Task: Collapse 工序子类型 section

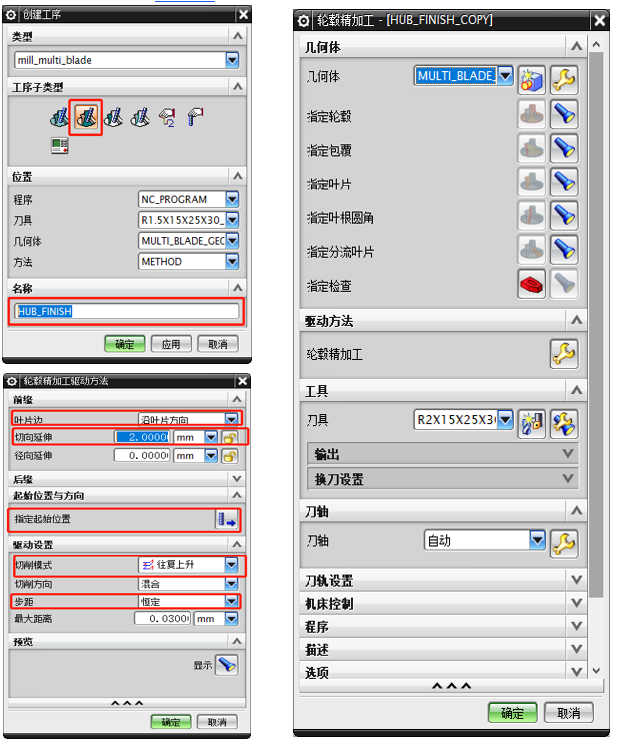Action: tap(238, 87)
